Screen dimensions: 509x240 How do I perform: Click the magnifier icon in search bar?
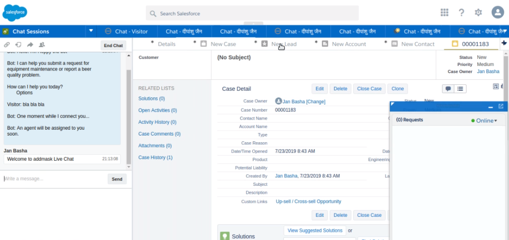(x=153, y=13)
